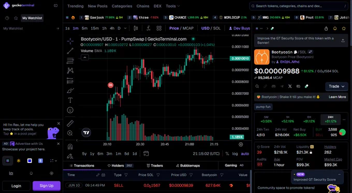The image size is (352, 193).
Task: Click the Login button
Action: coord(16,186)
